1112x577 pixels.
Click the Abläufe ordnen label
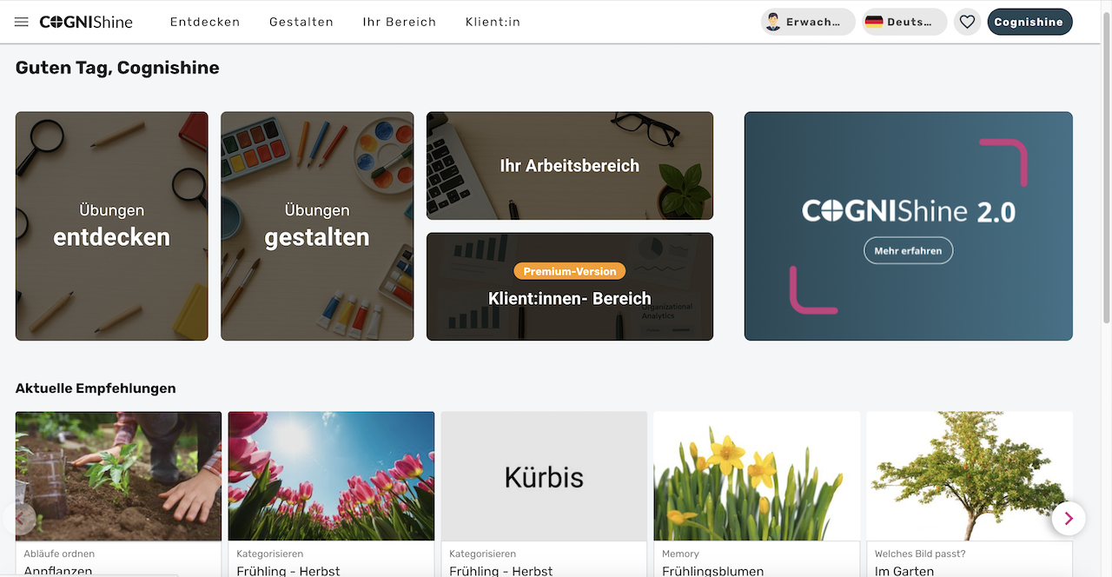[59, 554]
